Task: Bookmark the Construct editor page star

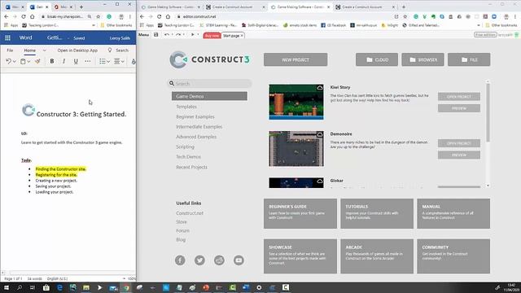Action: pyautogui.click(x=405, y=16)
